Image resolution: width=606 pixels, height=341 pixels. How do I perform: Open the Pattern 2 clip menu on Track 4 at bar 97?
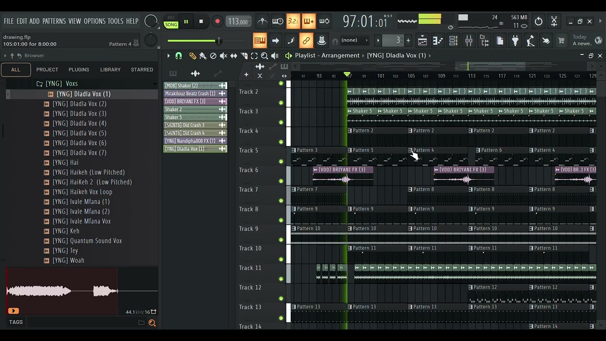coord(350,131)
